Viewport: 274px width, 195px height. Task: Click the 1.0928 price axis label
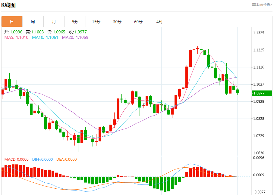(x=259, y=101)
